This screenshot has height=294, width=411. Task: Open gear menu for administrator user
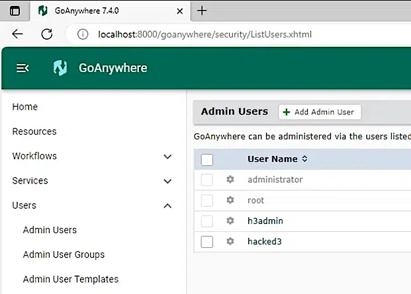[x=230, y=180]
